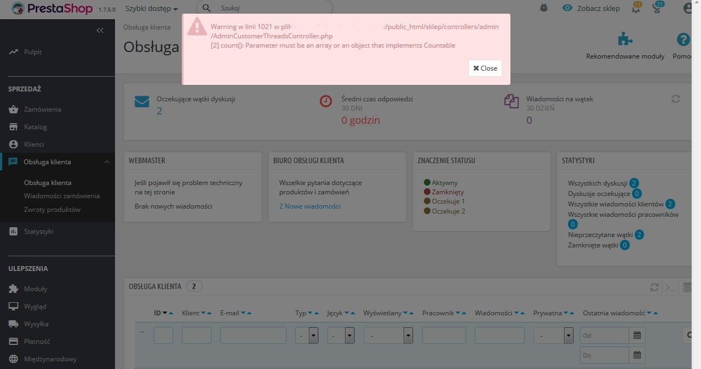This screenshot has height=369, width=701.
Task: Click the envelope icon for pending threads
Action: point(142,102)
